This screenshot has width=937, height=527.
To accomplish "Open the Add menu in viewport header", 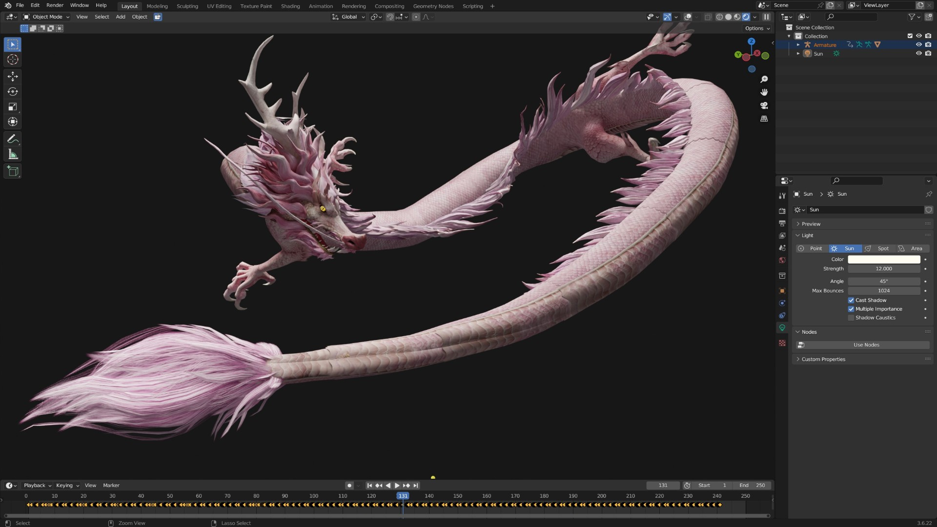I will point(121,17).
